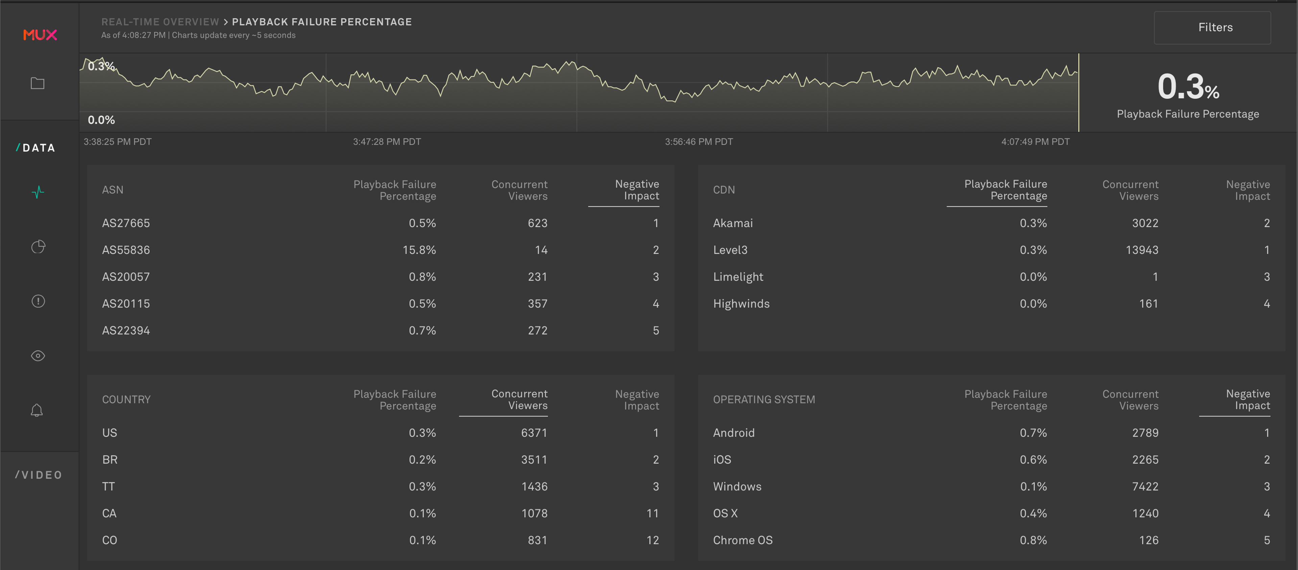Click the eye views icon
This screenshot has height=570, width=1298.
[x=38, y=356]
